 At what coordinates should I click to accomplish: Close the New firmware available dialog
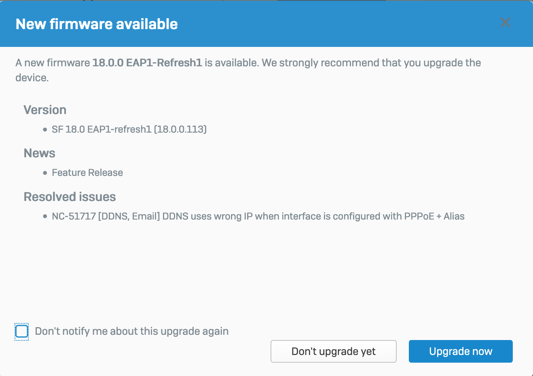(x=505, y=23)
